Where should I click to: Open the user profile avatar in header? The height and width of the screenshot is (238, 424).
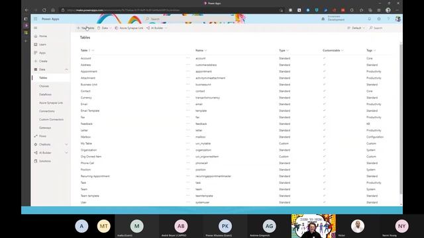(x=397, y=19)
